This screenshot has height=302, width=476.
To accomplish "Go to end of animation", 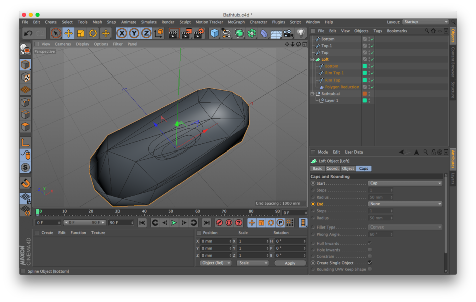I will [206, 223].
